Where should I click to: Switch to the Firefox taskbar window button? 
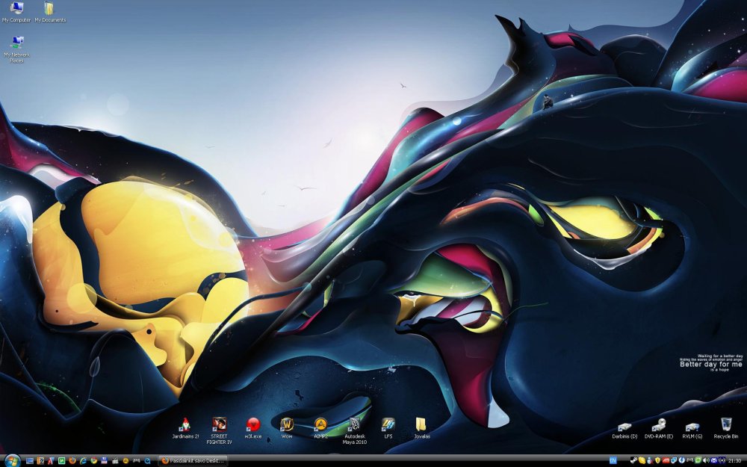click(x=193, y=461)
